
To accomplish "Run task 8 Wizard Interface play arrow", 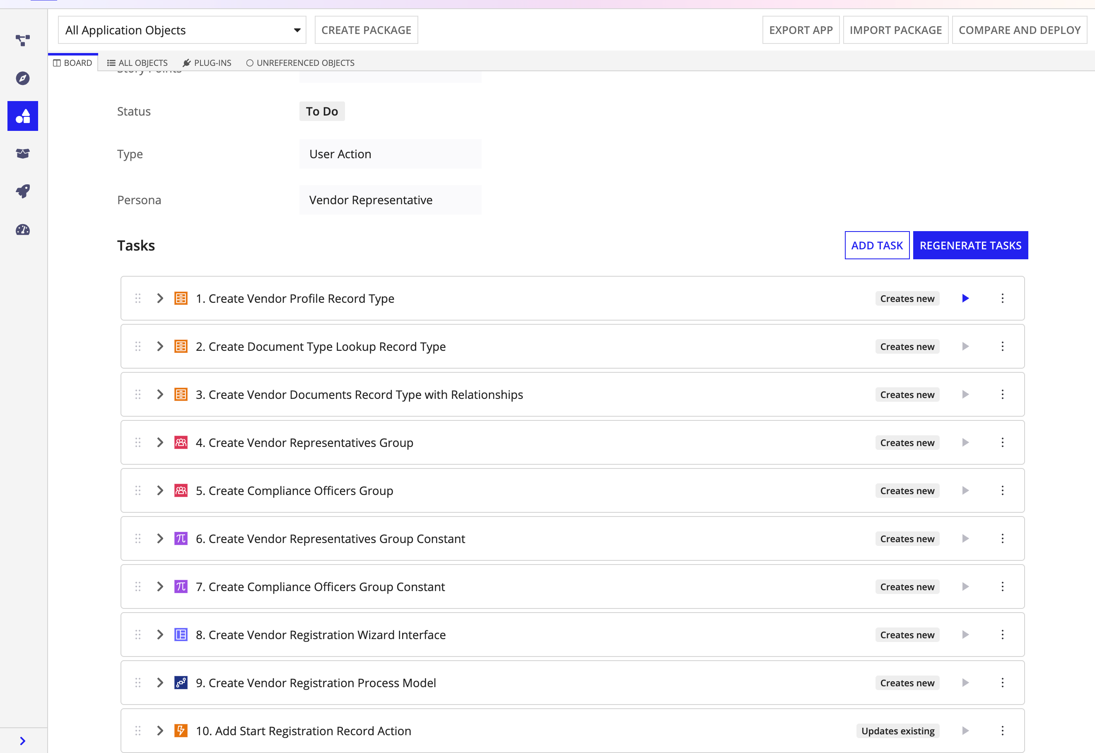I will [965, 635].
